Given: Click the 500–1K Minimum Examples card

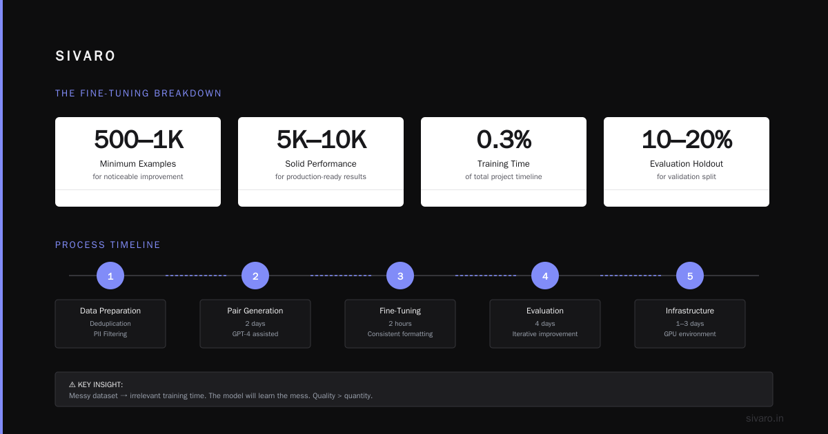Looking at the screenshot, I should click(x=138, y=162).
